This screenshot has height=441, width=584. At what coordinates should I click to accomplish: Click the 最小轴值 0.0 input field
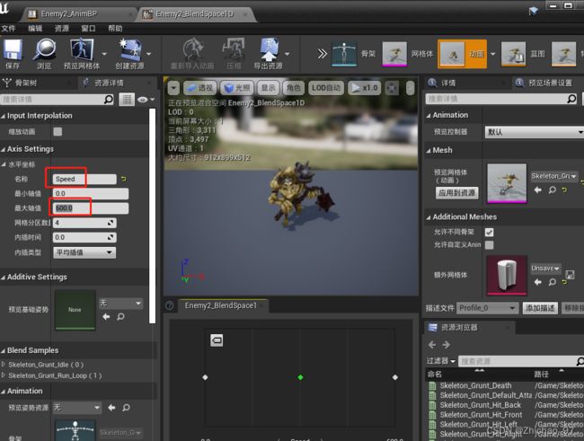(x=91, y=193)
